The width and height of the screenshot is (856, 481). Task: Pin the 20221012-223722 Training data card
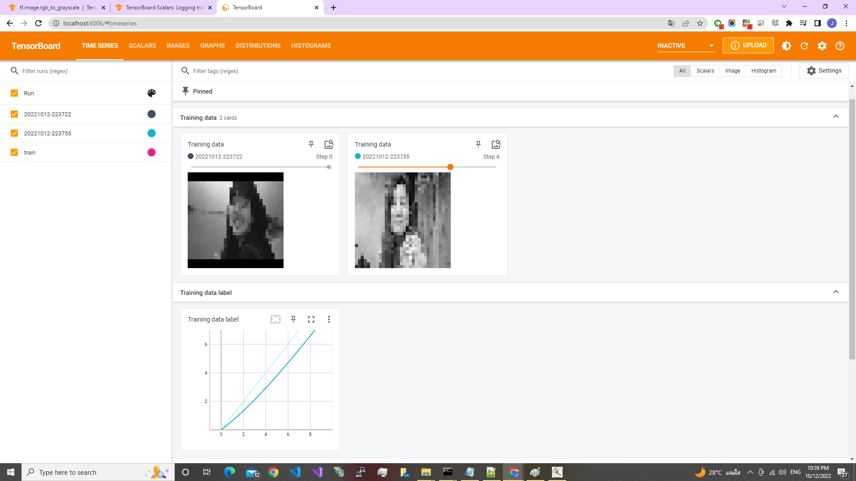(311, 144)
